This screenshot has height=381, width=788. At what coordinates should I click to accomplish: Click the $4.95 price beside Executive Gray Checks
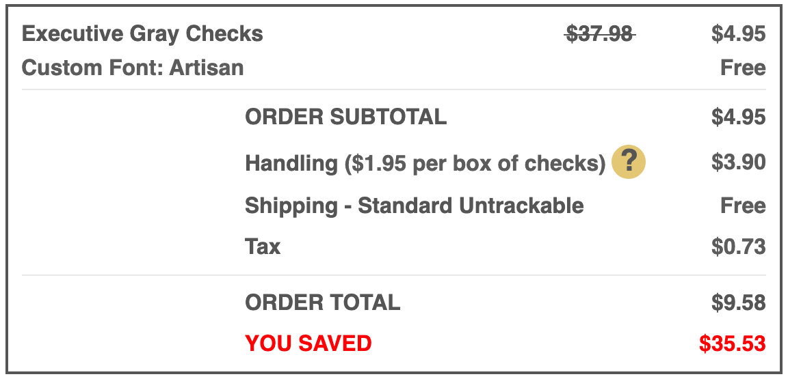click(739, 34)
